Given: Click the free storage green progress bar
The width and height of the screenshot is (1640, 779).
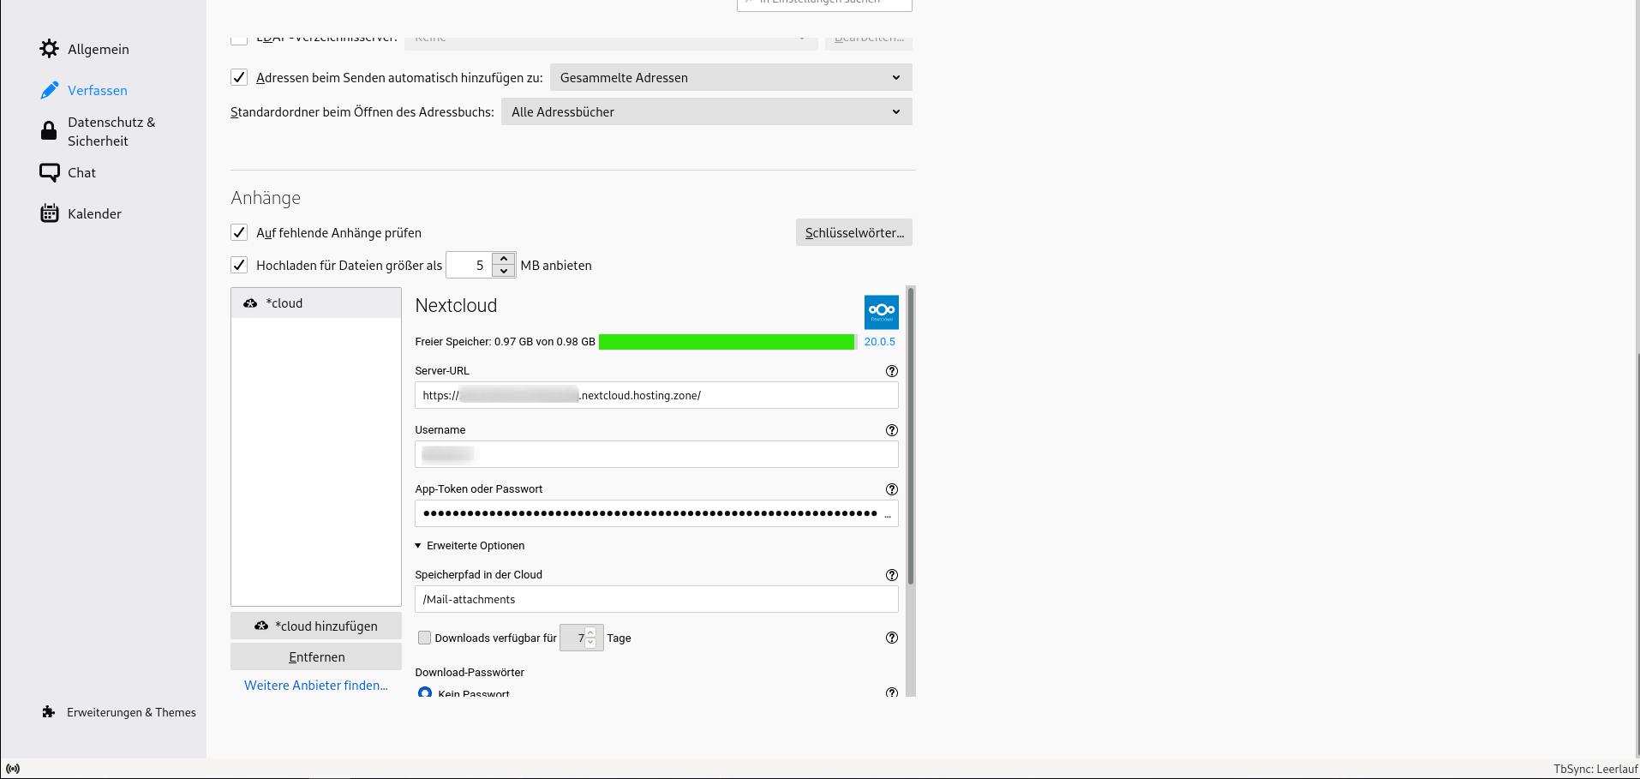Looking at the screenshot, I should click(727, 342).
